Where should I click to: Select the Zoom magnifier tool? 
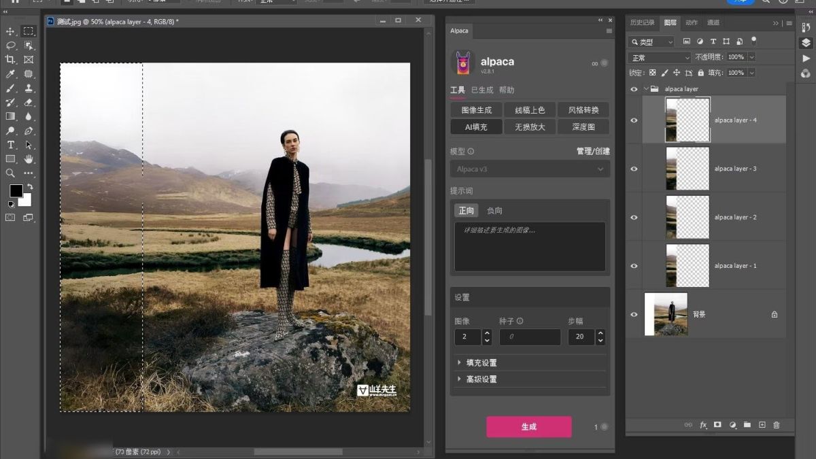pos(10,173)
